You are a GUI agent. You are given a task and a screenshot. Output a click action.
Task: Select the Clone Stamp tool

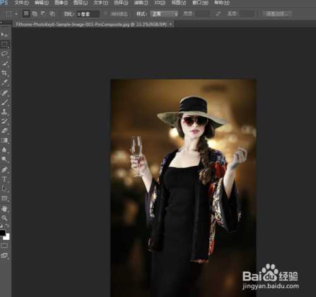pyautogui.click(x=4, y=112)
